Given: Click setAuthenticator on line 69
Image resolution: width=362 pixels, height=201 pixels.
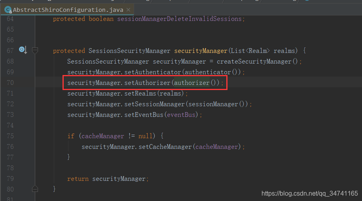Looking at the screenshot, I should click(x=153, y=72).
